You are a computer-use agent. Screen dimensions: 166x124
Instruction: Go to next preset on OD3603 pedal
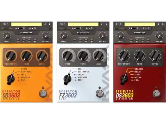coord(50,24)
